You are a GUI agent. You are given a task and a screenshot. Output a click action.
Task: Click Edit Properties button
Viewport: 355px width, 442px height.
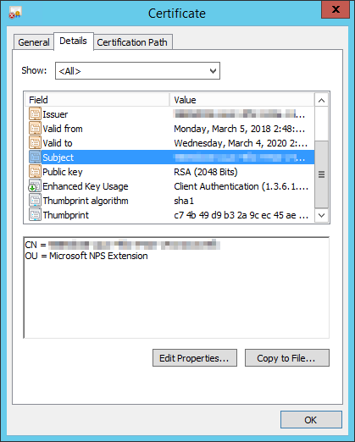[x=195, y=358]
